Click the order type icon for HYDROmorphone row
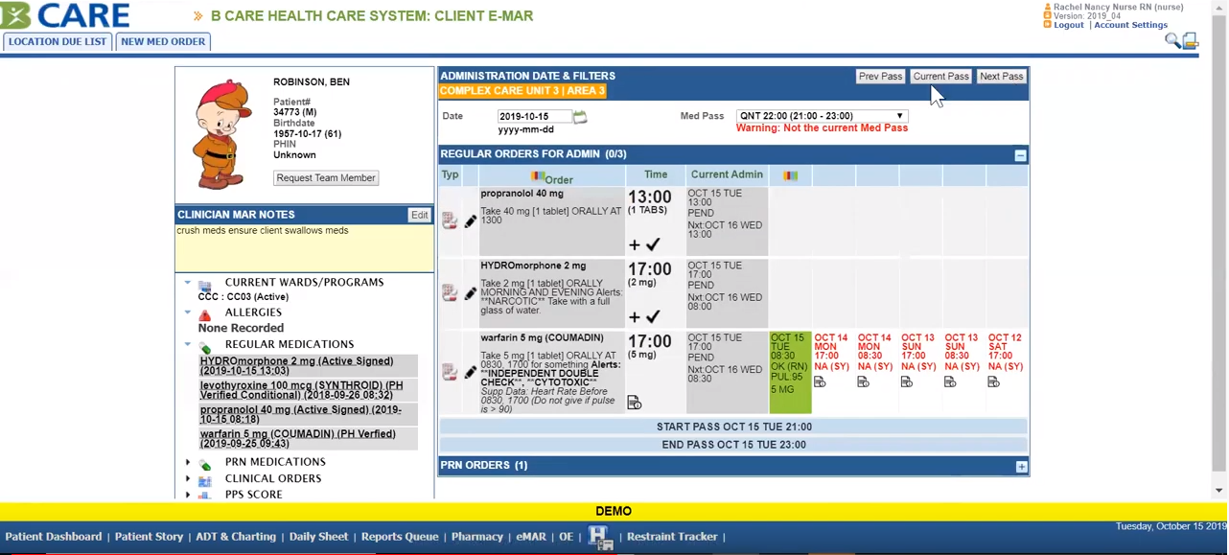 pyautogui.click(x=450, y=293)
